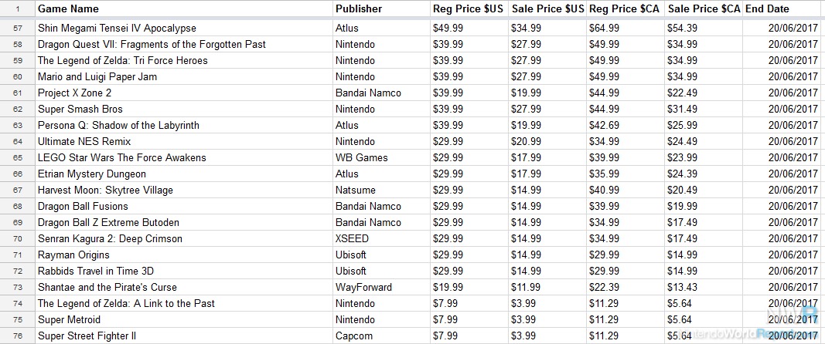Select row number 76

tap(17, 336)
